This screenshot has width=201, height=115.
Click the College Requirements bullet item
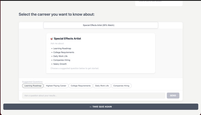tap(64, 52)
